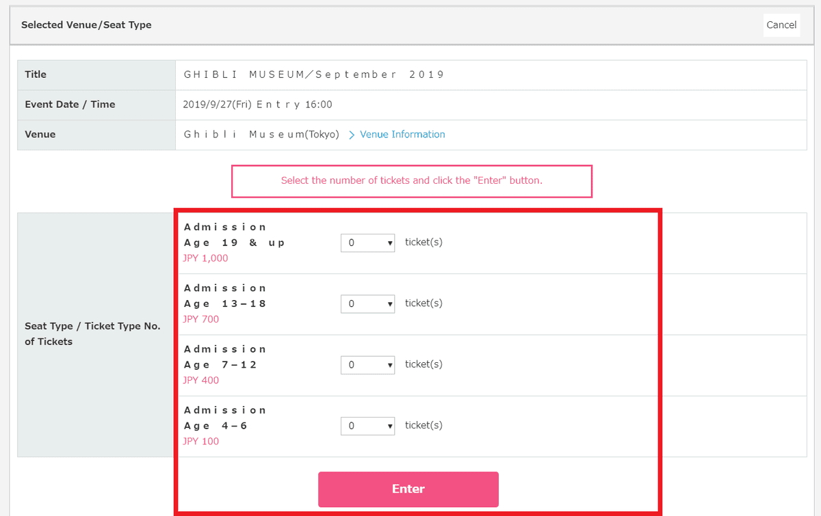This screenshot has height=516, width=821.
Task: Click the event date 2019/9/27(Fri) Entry 16:00
Action: [x=258, y=105]
